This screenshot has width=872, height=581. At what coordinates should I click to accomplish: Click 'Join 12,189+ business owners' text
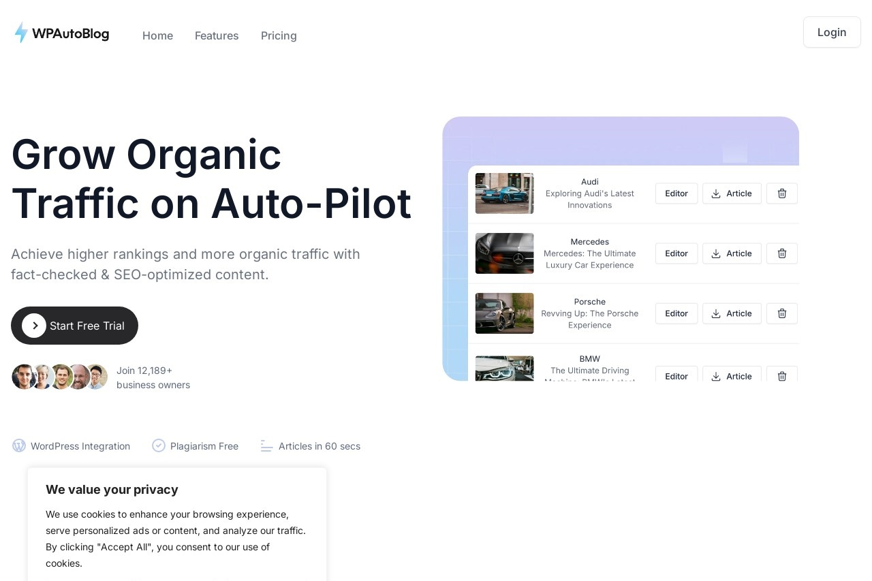tap(153, 377)
